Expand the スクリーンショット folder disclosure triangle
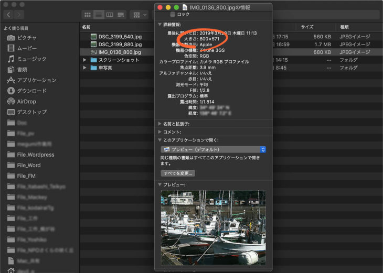The image size is (383, 273). (x=85, y=60)
